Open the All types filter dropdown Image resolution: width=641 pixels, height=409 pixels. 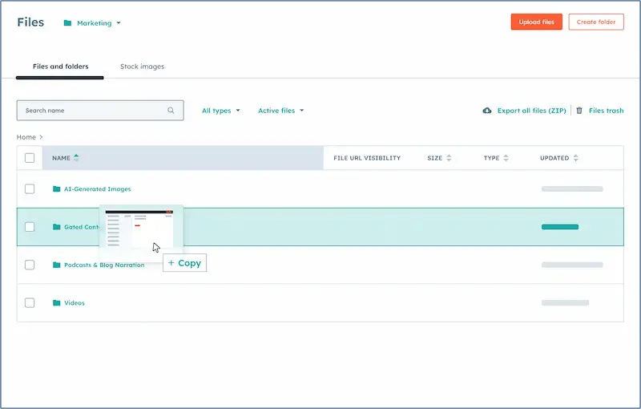(221, 111)
